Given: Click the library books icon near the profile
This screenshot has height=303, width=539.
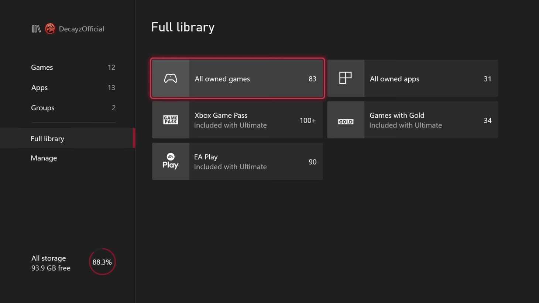Looking at the screenshot, I should pos(36,28).
